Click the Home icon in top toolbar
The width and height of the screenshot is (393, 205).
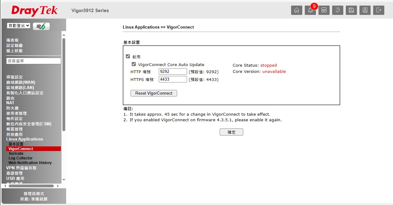coord(296,10)
